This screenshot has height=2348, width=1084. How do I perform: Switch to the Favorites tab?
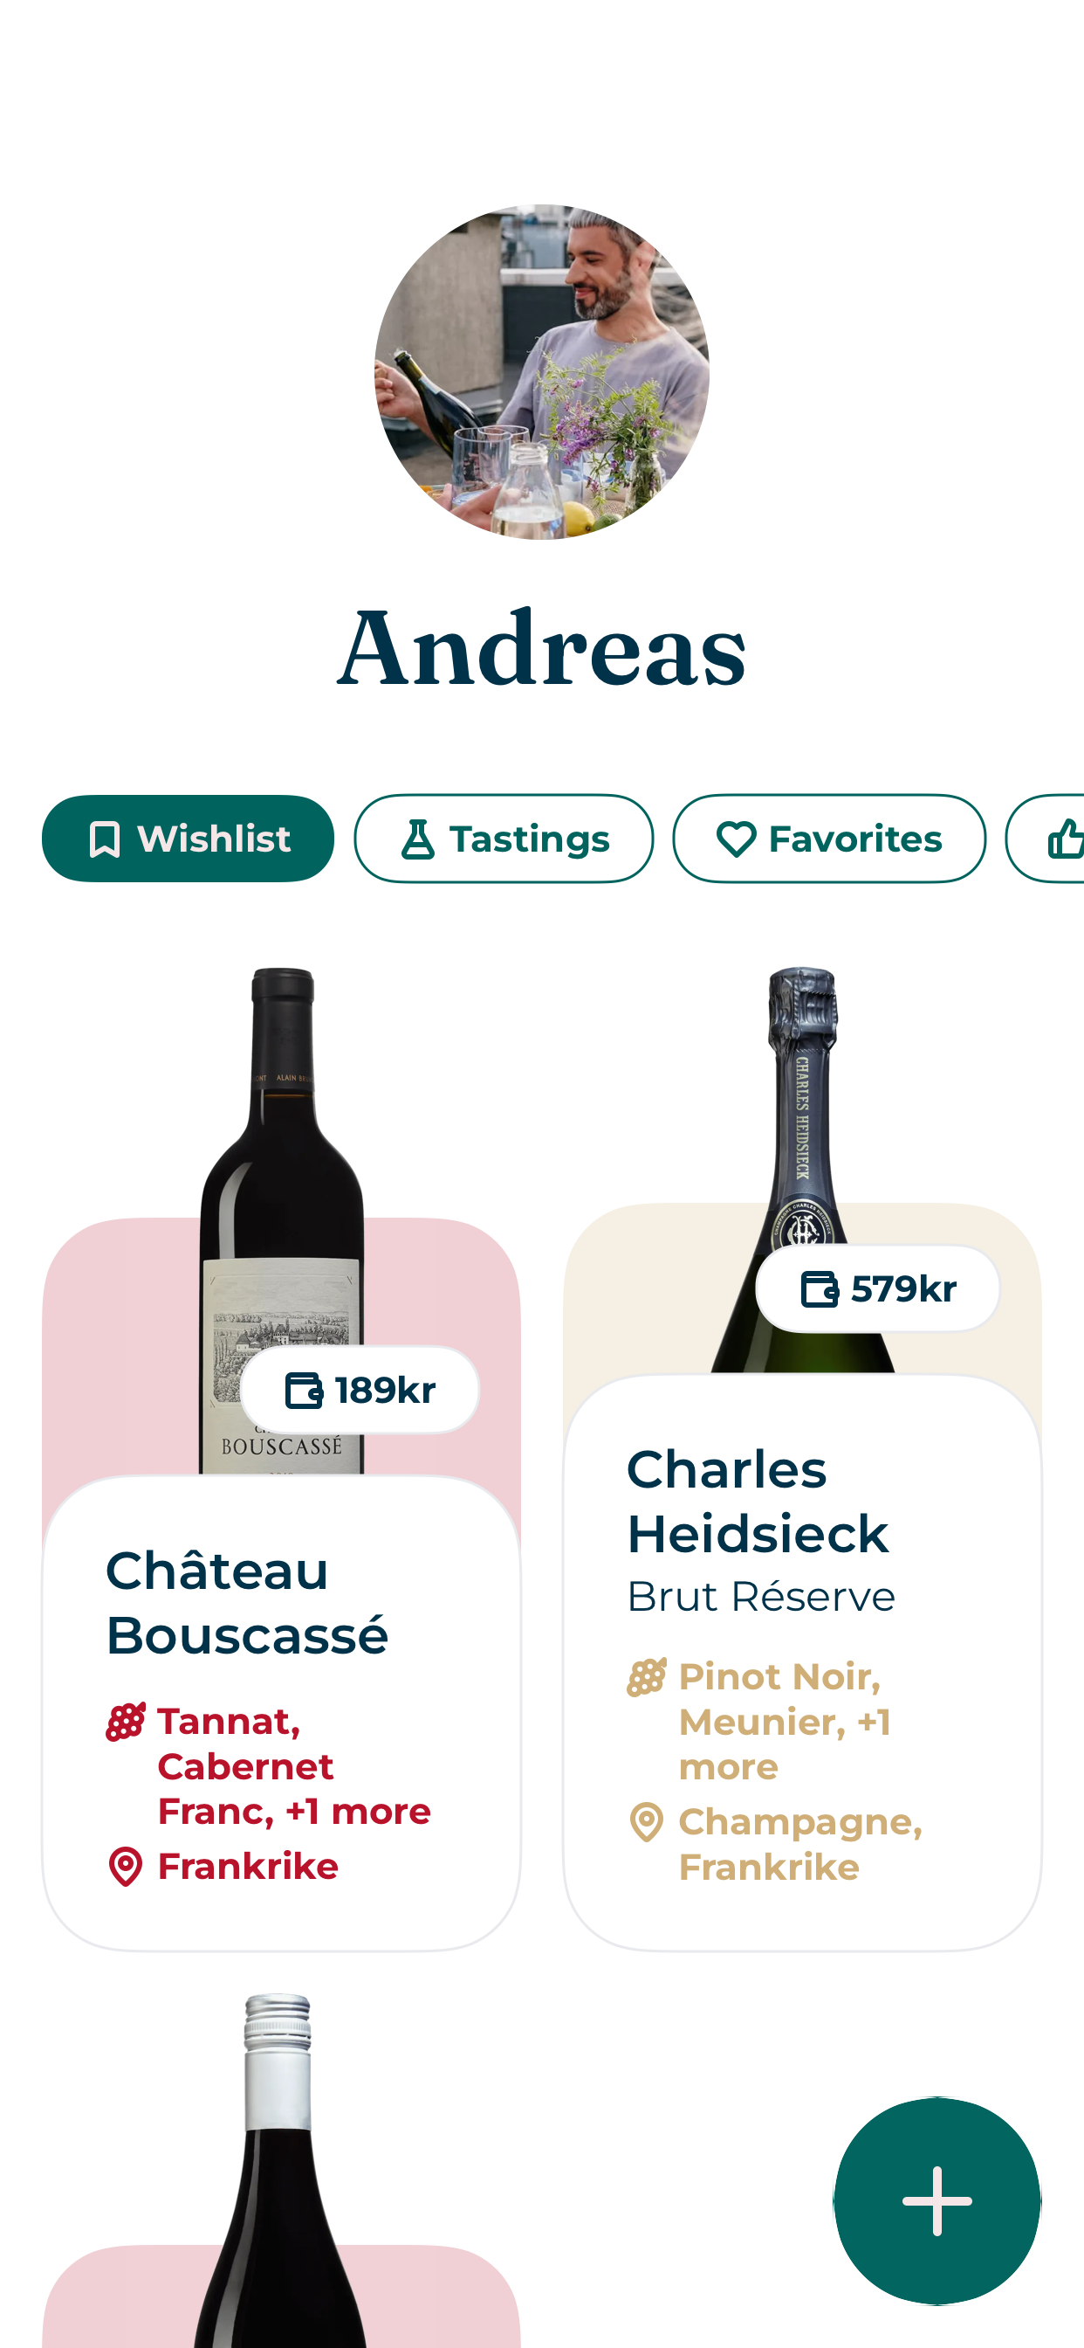coord(828,839)
